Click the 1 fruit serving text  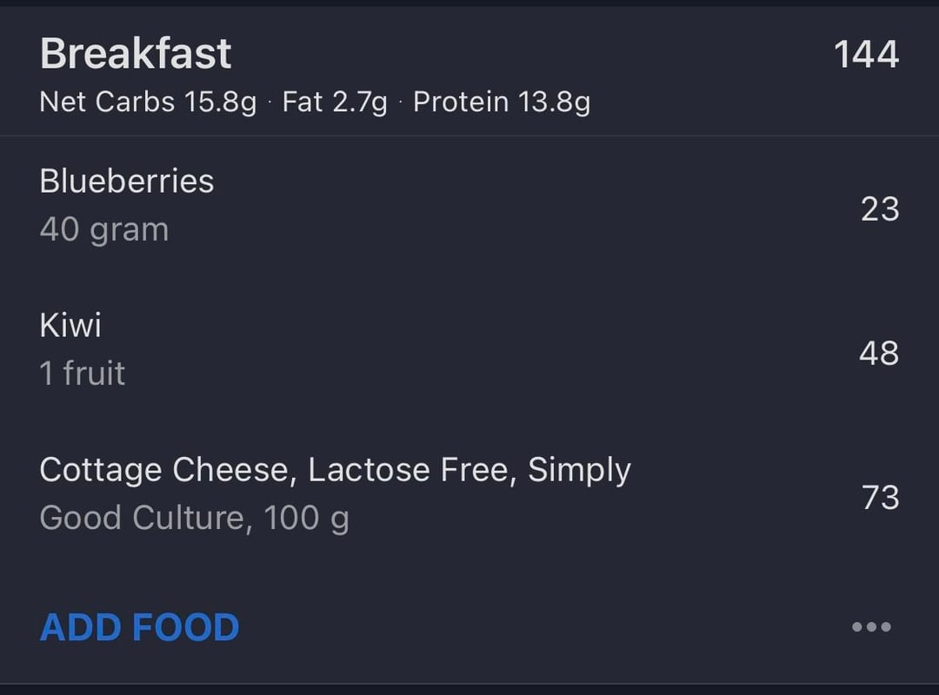[83, 374]
